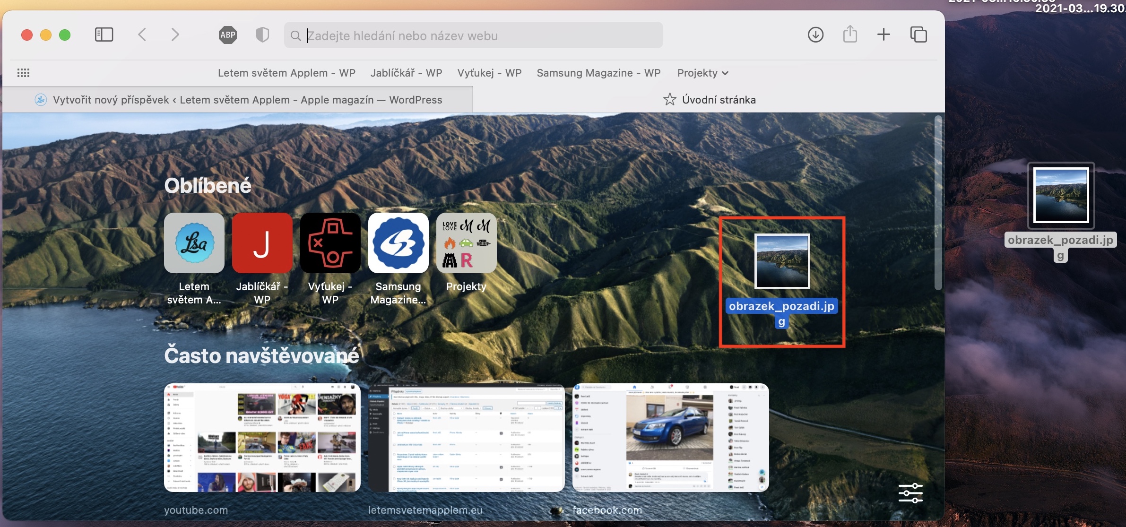Open Samsung Magazine - WP bookmark link
Screen dimensions: 1126x527
pyautogui.click(x=598, y=73)
